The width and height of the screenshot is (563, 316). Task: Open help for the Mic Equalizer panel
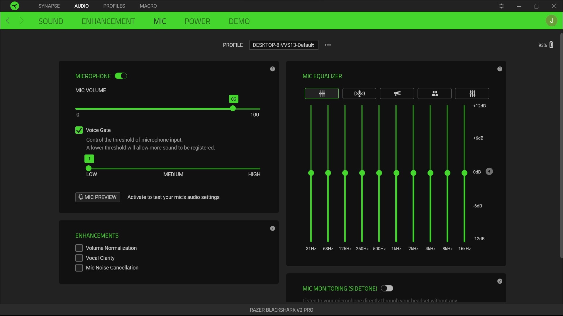coord(500,69)
